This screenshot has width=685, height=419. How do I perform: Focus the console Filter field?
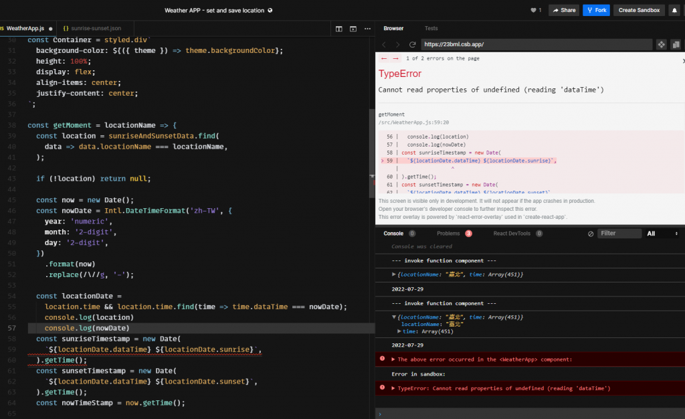(x=619, y=234)
